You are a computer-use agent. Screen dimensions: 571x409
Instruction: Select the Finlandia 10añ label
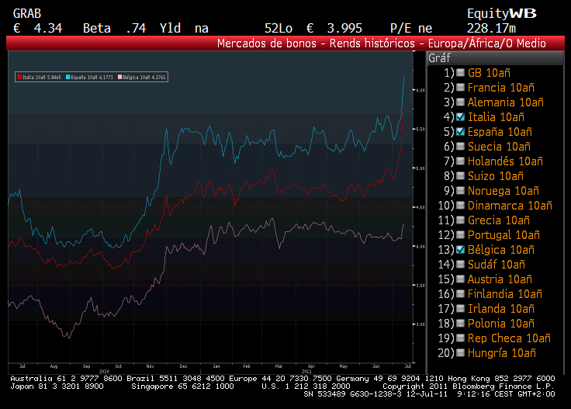click(x=505, y=294)
